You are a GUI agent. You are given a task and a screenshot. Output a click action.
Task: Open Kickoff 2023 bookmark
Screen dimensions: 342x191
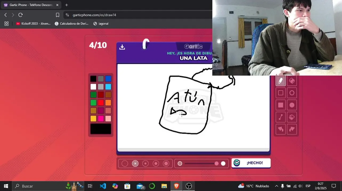pos(33,24)
